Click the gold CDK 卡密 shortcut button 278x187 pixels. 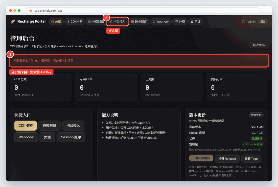tap(26, 126)
